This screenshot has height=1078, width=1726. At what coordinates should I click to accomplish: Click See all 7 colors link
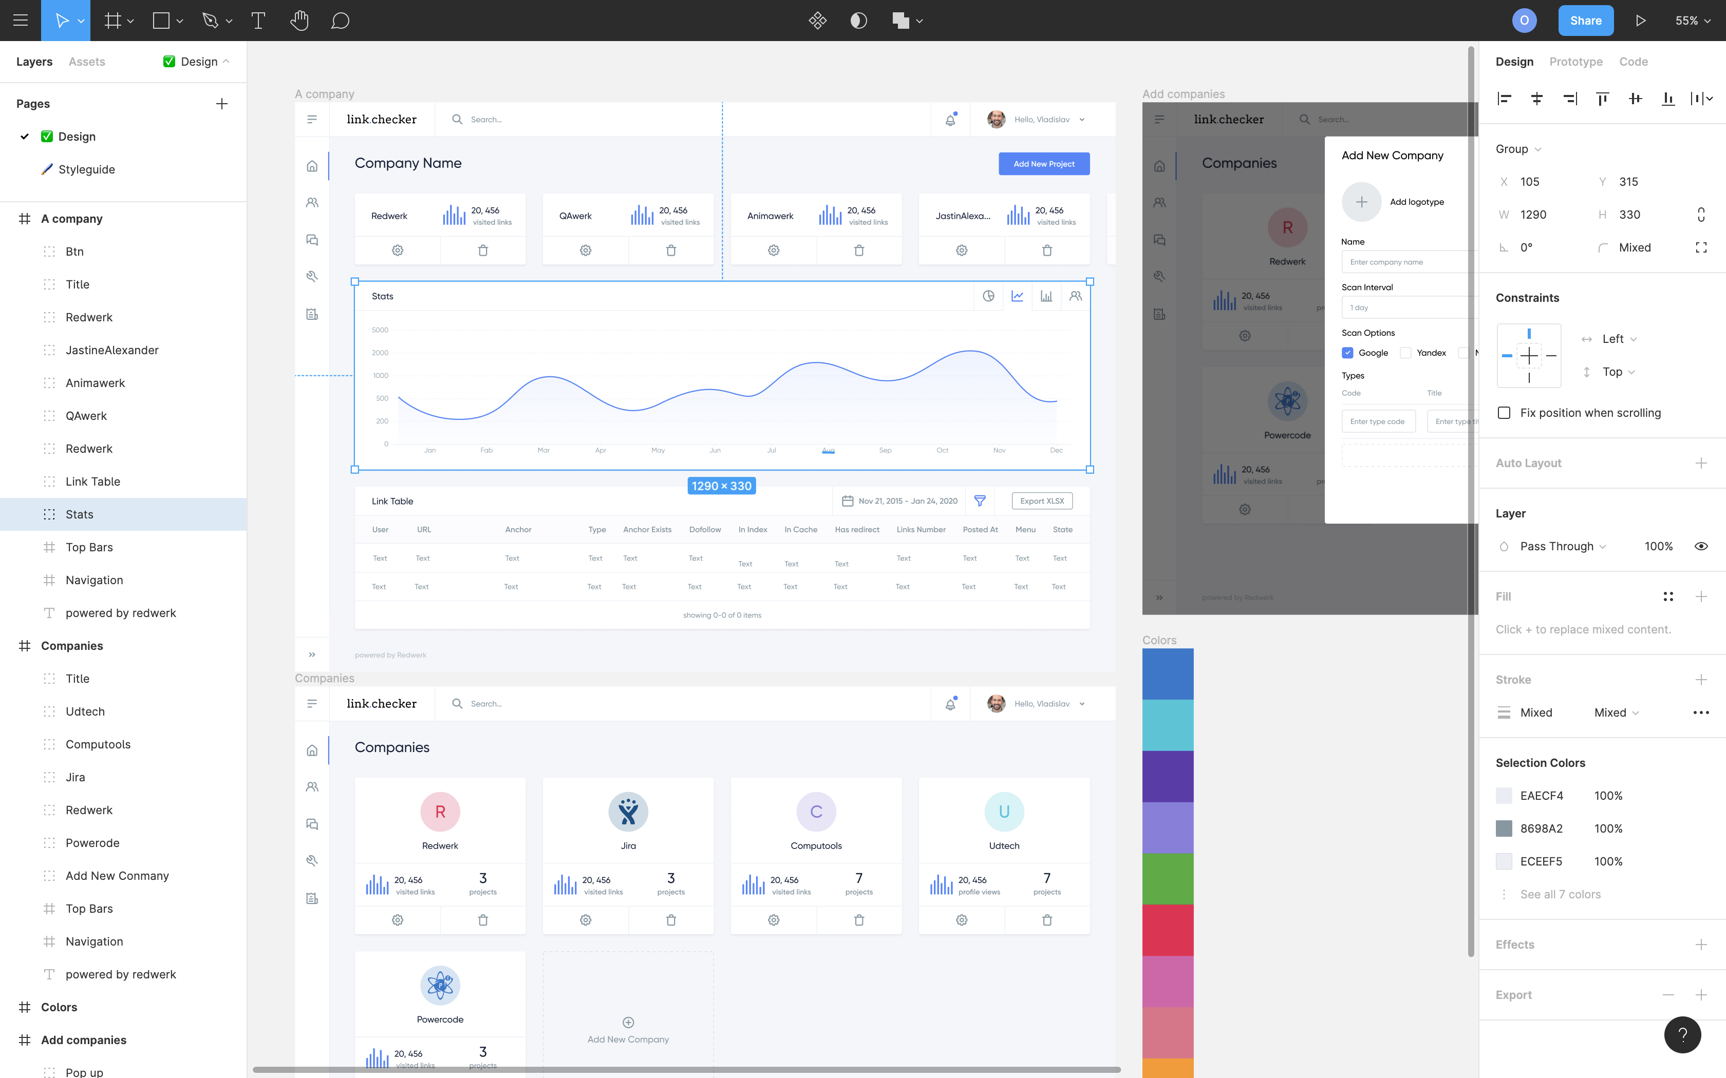pos(1560,894)
